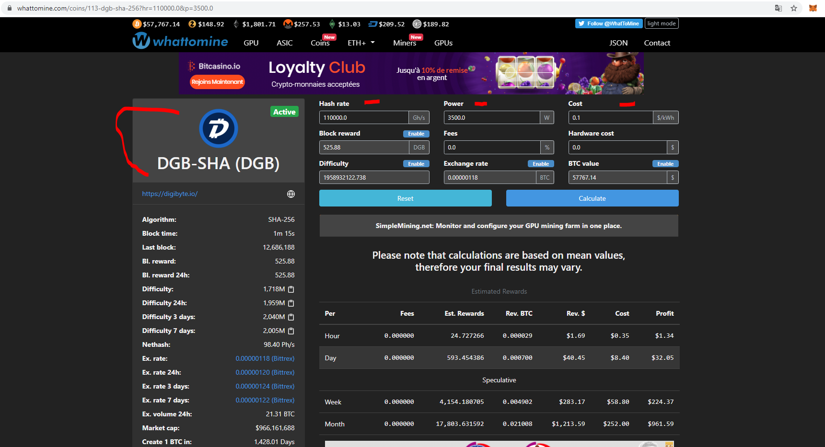Click the browser address bar URL
Viewport: 825px width, 447px height.
(115, 8)
